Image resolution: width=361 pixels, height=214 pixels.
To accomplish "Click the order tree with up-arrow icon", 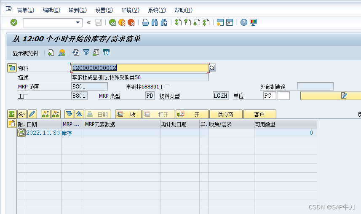I will click(45, 114).
